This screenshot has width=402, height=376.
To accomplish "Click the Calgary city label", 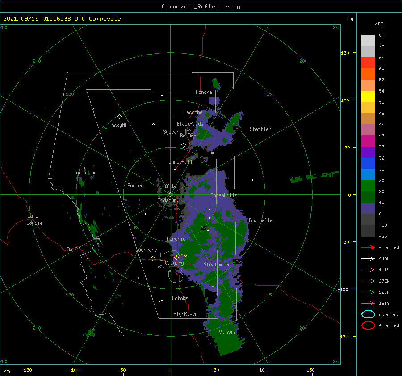I will point(174,263).
